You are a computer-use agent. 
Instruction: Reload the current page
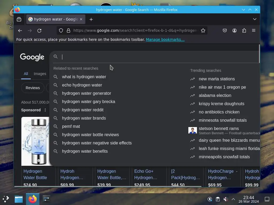click(x=39, y=31)
